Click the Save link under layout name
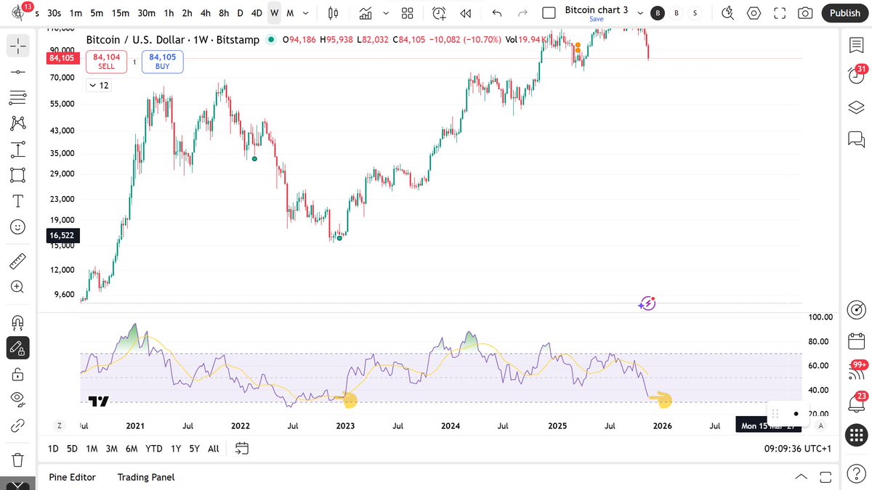The width and height of the screenshot is (872, 490). [x=596, y=20]
